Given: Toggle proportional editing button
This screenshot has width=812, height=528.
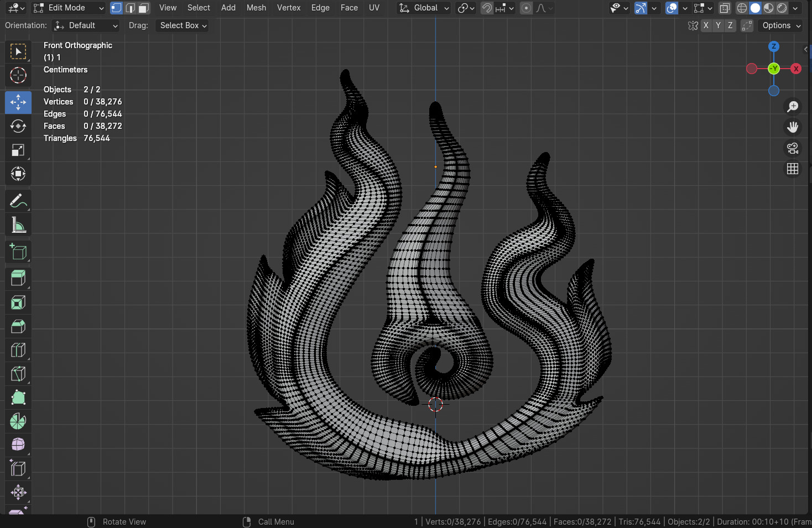Looking at the screenshot, I should coord(526,8).
